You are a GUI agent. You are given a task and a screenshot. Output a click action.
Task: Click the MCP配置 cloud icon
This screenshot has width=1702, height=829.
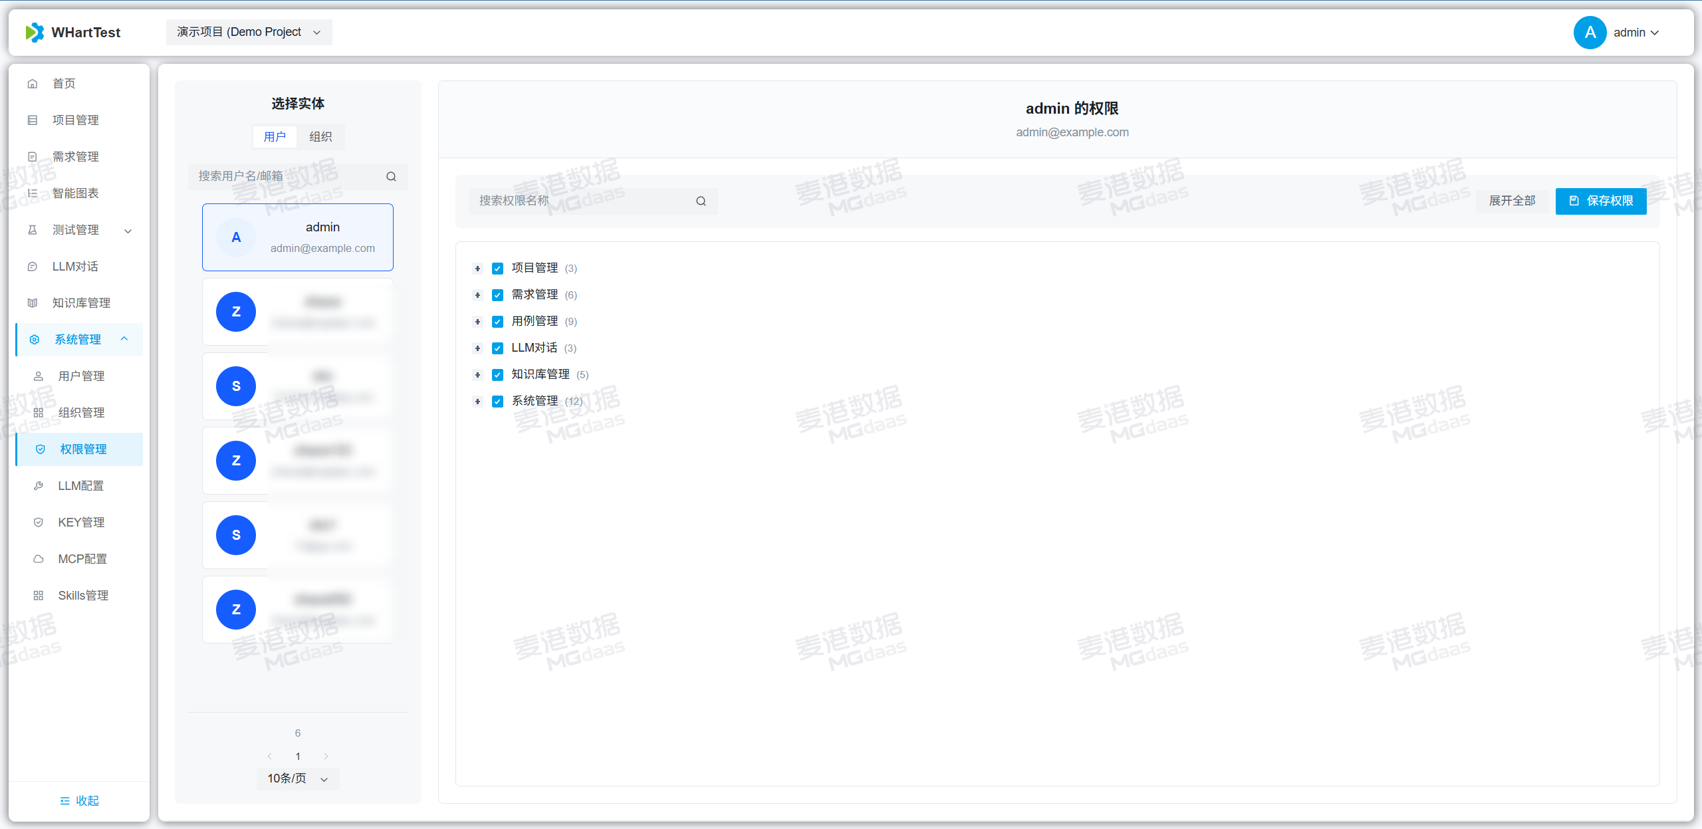pos(39,559)
